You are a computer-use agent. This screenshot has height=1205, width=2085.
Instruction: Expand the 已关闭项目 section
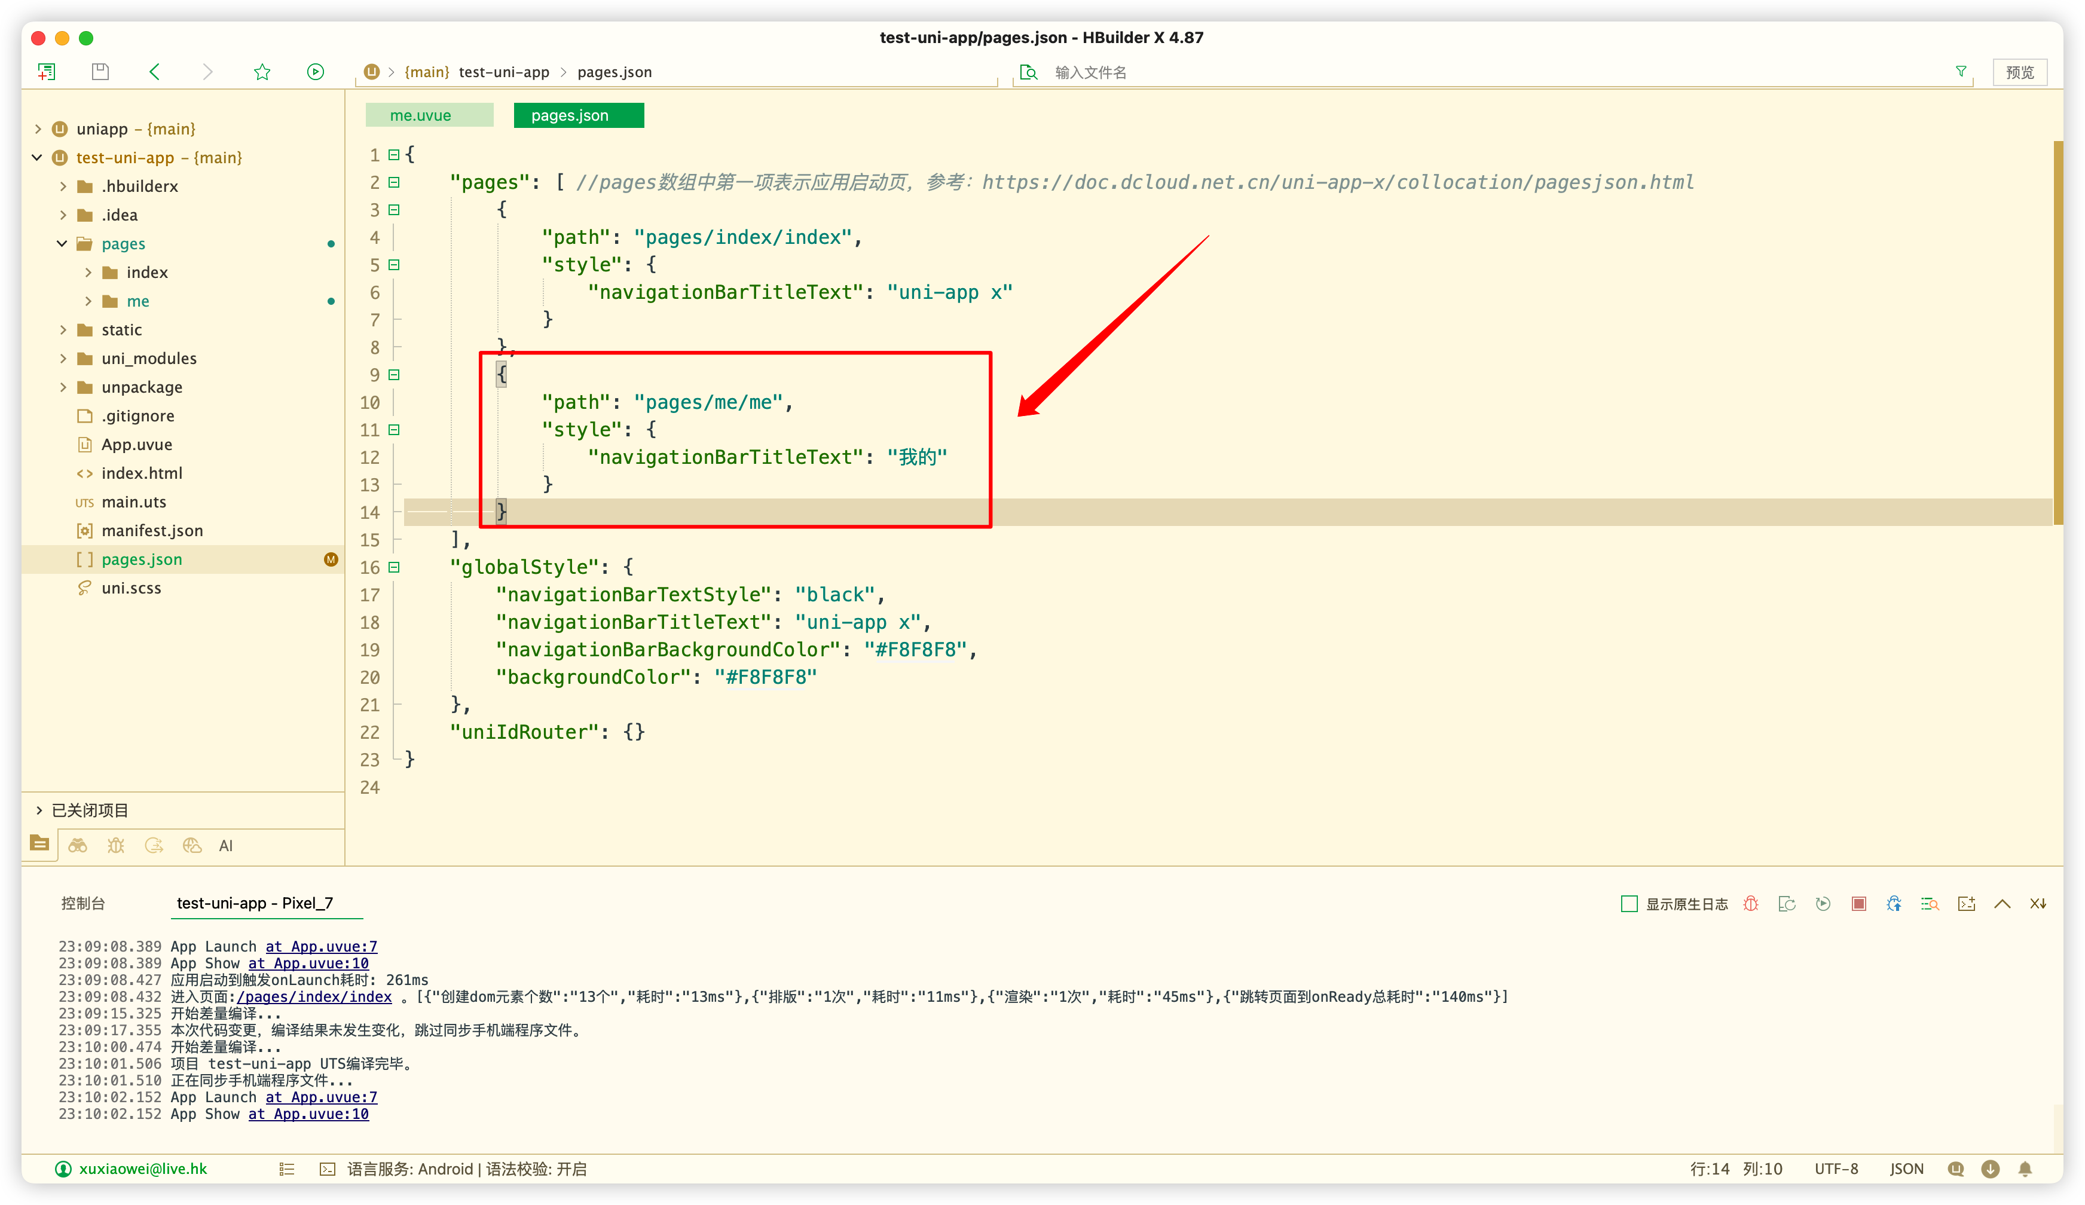pos(38,811)
